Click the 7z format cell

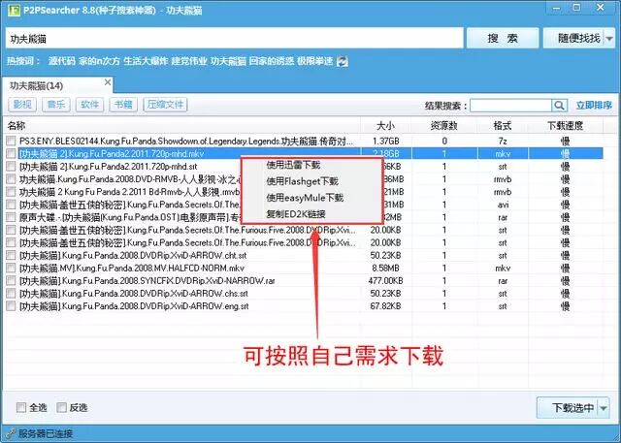pyautogui.click(x=503, y=141)
